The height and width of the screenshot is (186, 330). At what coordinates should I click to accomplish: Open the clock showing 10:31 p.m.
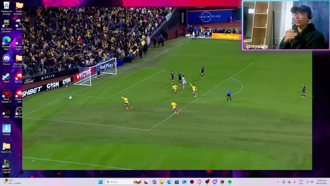[x=322, y=182]
